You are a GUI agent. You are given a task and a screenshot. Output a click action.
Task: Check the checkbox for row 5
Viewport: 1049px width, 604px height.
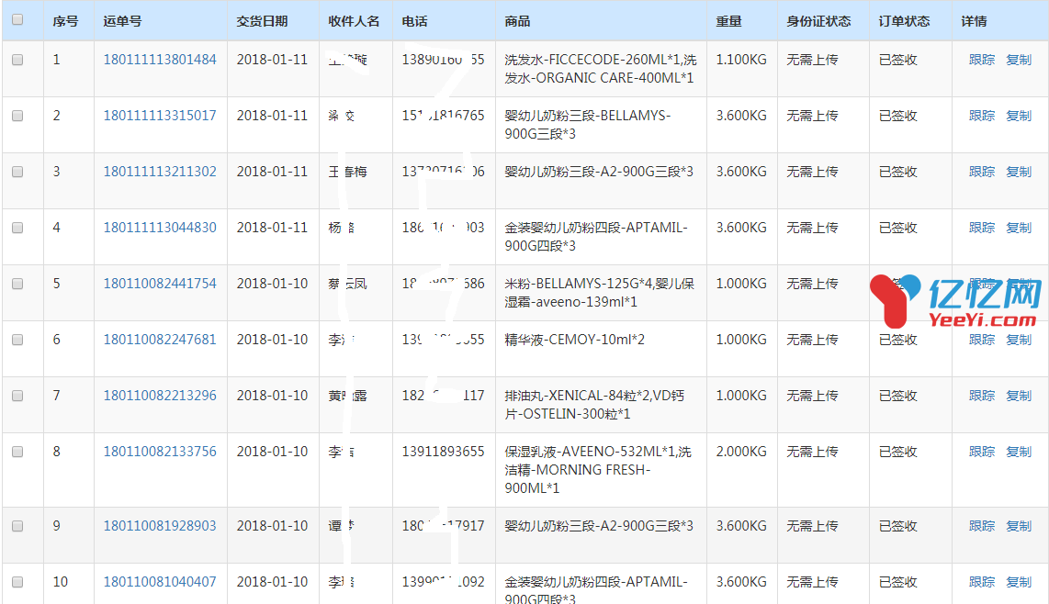coord(17,284)
